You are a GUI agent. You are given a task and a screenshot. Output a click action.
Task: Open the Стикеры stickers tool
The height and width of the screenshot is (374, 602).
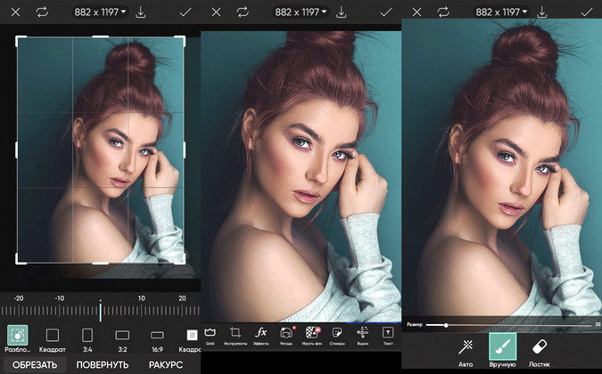click(337, 336)
